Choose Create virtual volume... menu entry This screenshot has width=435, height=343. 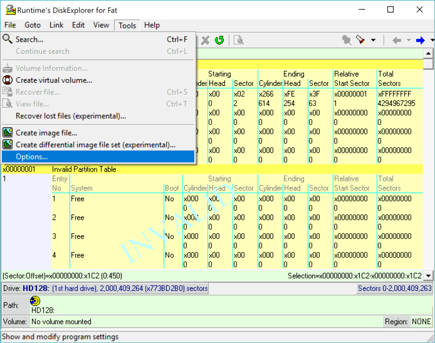pos(53,80)
